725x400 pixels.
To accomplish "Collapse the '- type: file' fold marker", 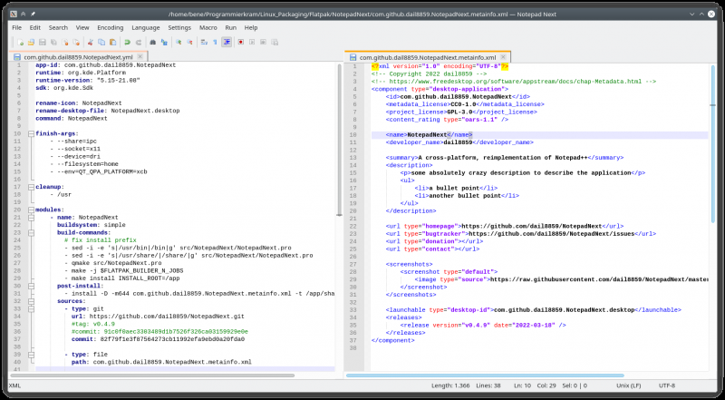I will pos(31,354).
